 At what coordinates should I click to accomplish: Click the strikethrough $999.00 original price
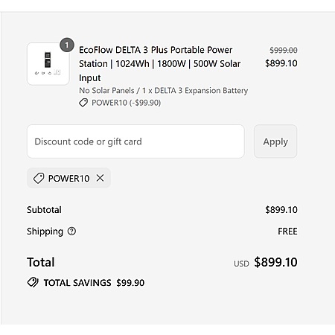[x=284, y=50]
